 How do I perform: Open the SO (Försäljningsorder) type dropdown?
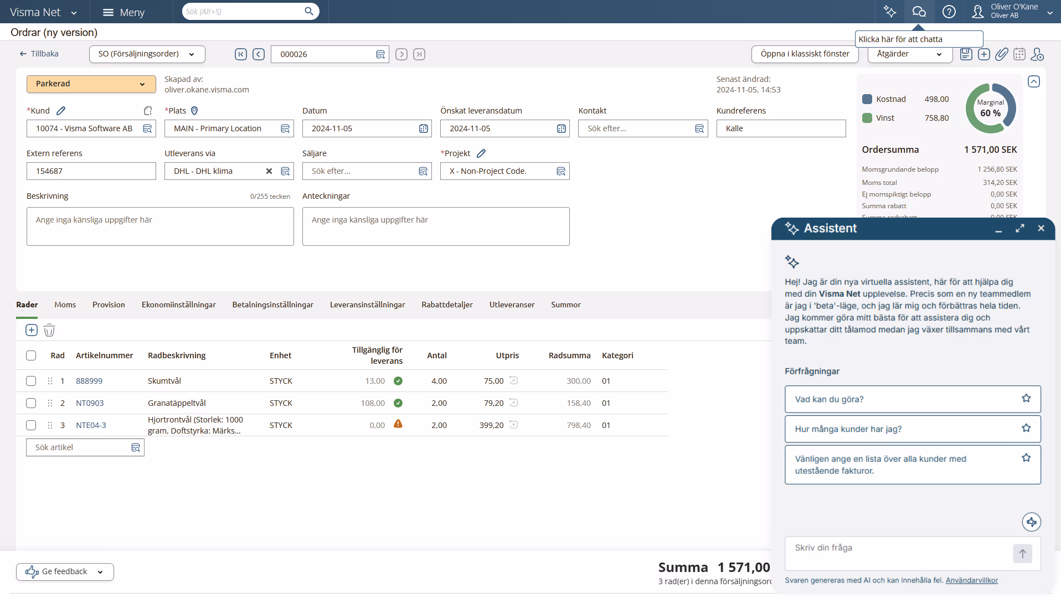(x=147, y=54)
